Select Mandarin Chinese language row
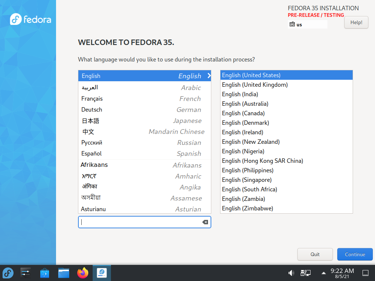This screenshot has height=281, width=375. click(x=144, y=132)
